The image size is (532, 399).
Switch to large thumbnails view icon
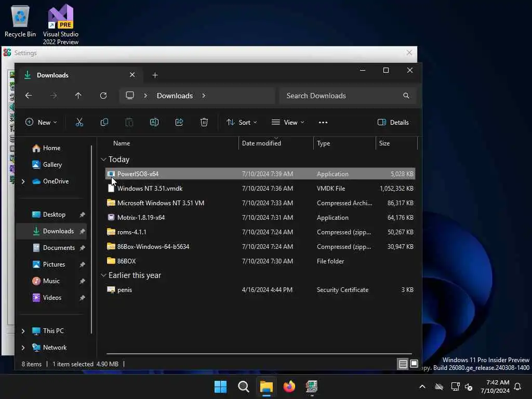click(x=414, y=364)
